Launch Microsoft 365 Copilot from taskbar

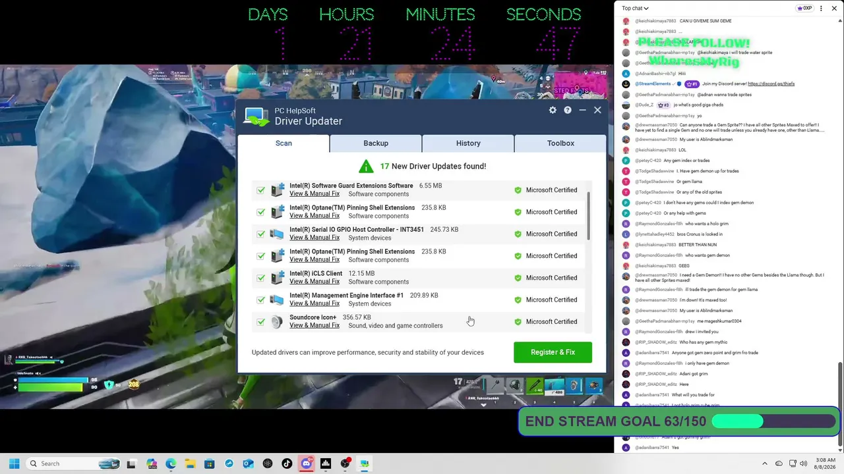(x=152, y=463)
